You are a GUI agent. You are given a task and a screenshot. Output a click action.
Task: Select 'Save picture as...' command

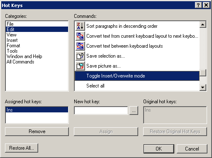coord(137,66)
